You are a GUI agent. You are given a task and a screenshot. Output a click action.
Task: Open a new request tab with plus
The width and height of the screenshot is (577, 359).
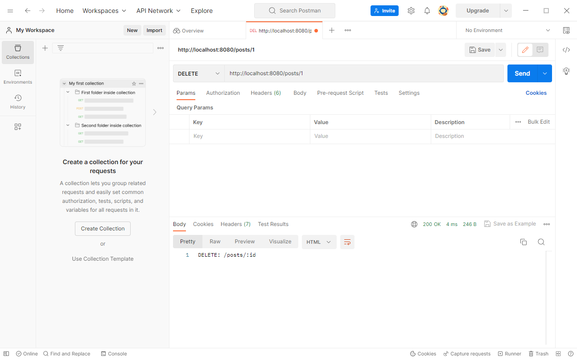pos(332,30)
